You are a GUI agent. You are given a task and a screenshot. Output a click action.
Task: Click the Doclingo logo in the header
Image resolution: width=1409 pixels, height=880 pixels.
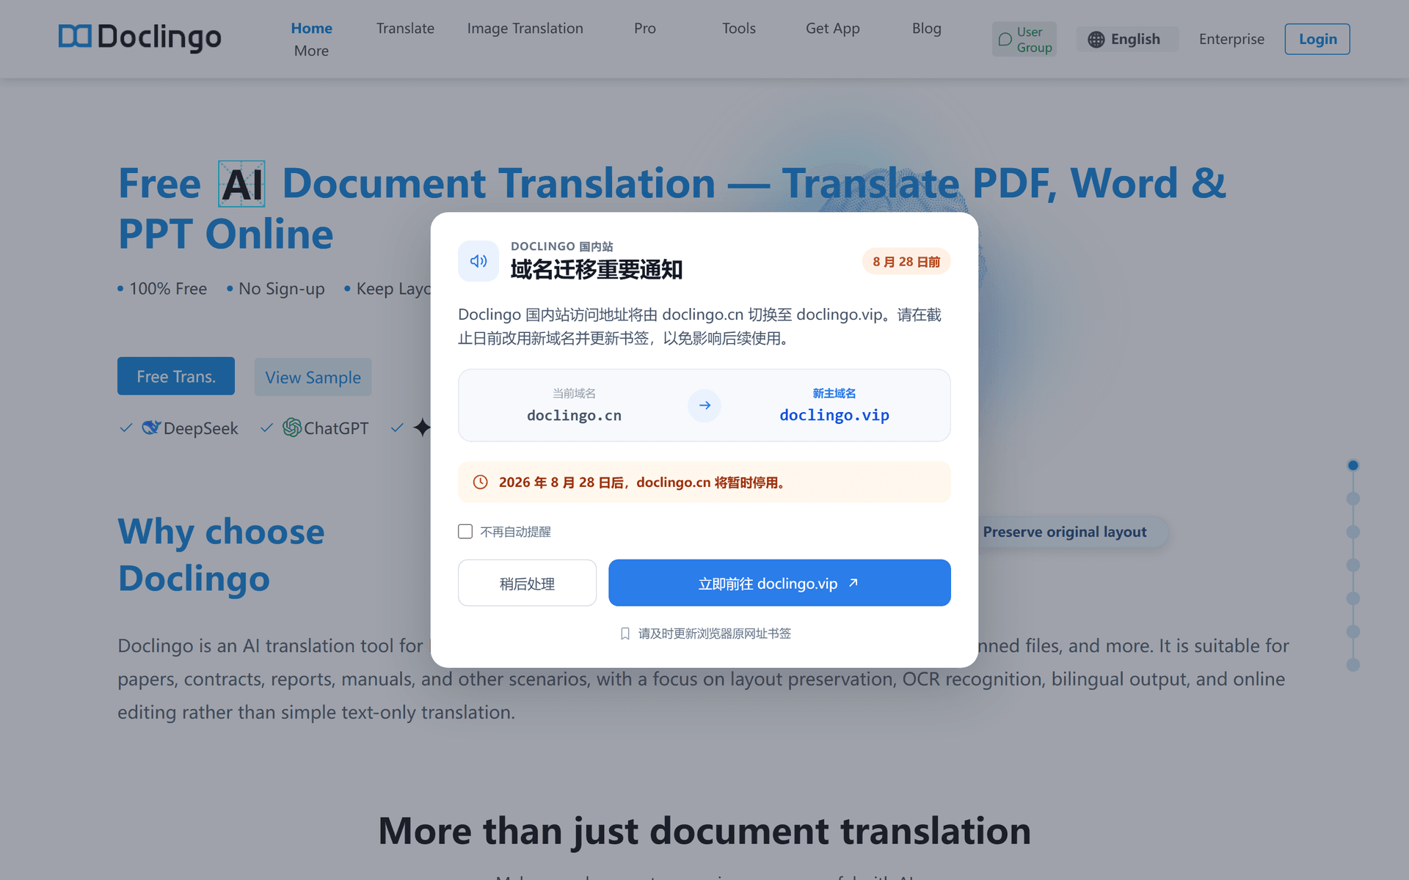coord(139,37)
